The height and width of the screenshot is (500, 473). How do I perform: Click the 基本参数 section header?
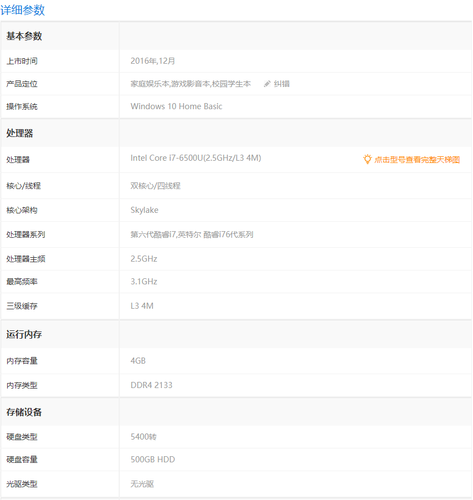(24, 36)
